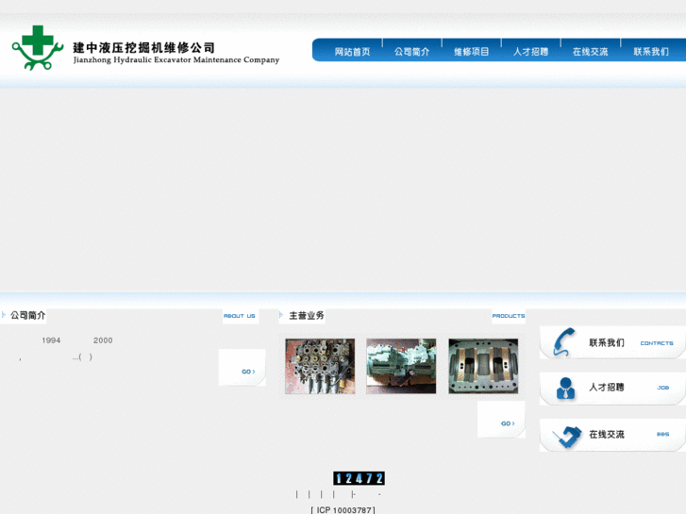Click the arrow beside 主营业务 heading

(x=281, y=314)
